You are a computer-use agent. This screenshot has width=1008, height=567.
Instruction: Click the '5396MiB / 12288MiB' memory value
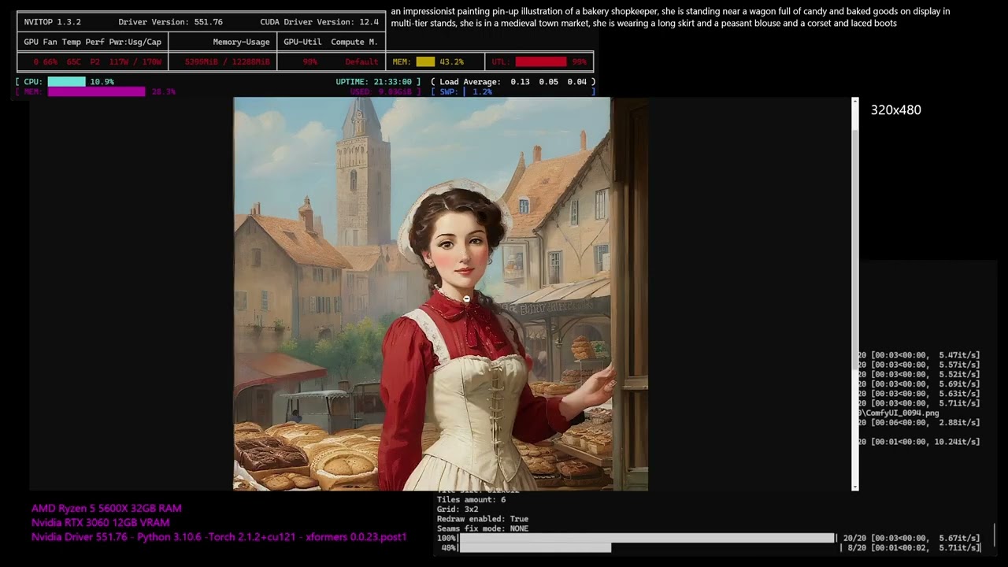227,61
